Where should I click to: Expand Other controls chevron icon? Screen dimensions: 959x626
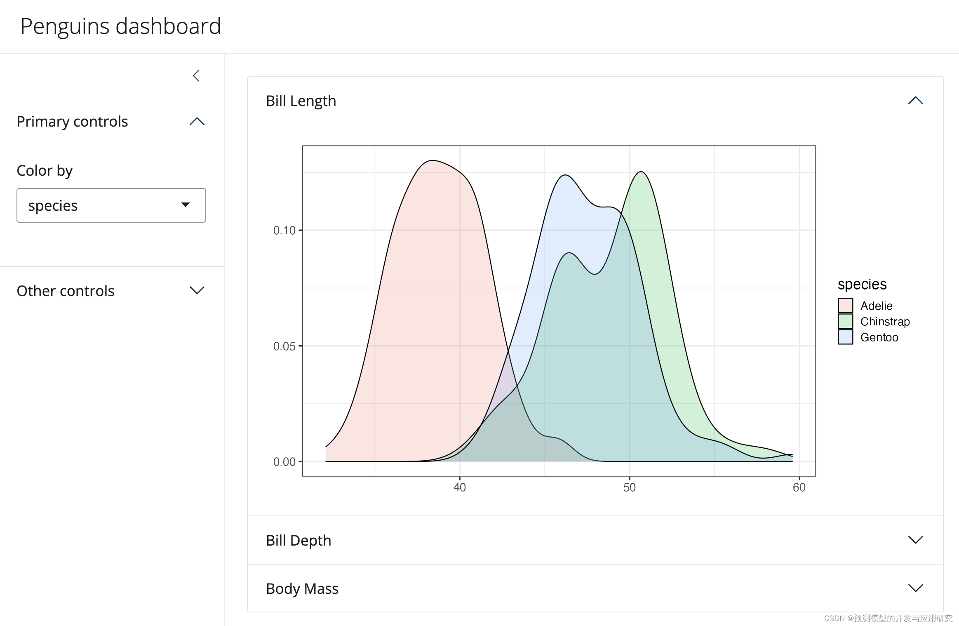tap(197, 290)
